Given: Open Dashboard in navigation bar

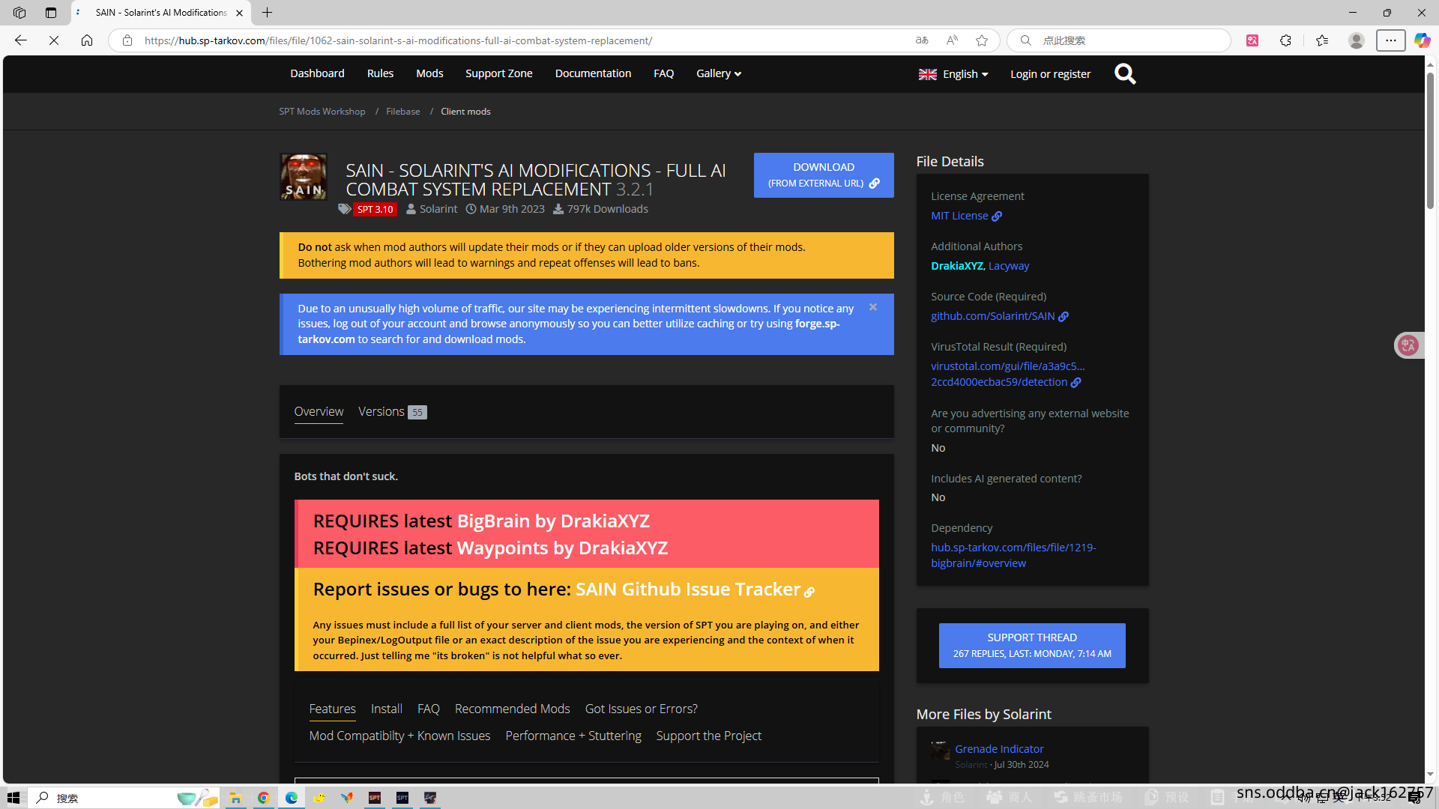Looking at the screenshot, I should click(x=317, y=73).
